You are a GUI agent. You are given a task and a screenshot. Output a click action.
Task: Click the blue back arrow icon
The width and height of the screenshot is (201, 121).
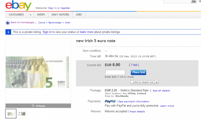(8, 23)
